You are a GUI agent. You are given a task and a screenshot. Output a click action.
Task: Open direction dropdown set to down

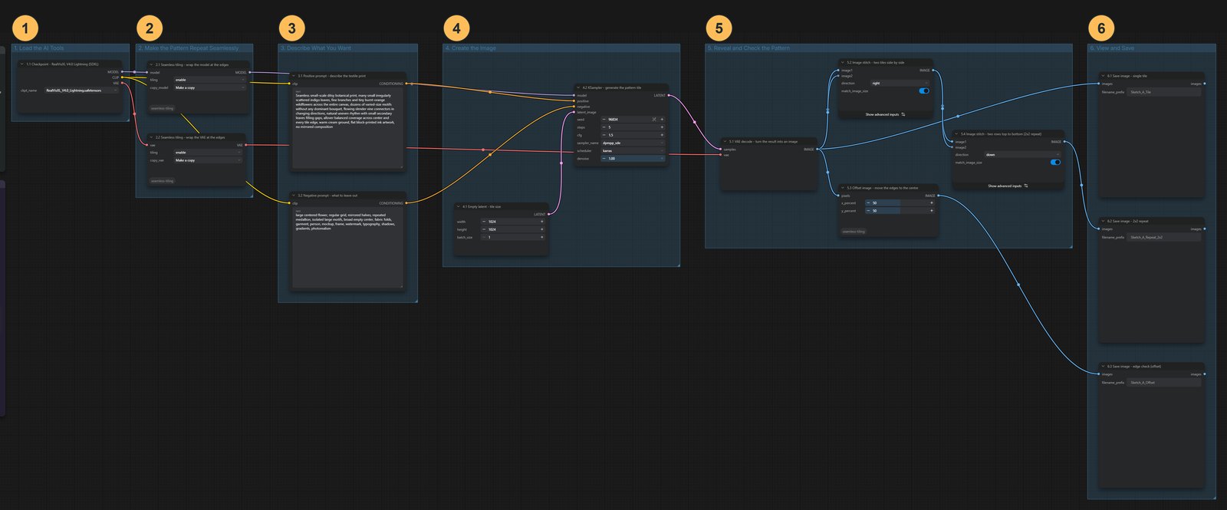1021,154
